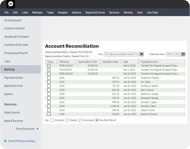
Task: Open the Lists menu
Action: [x=25, y=12]
